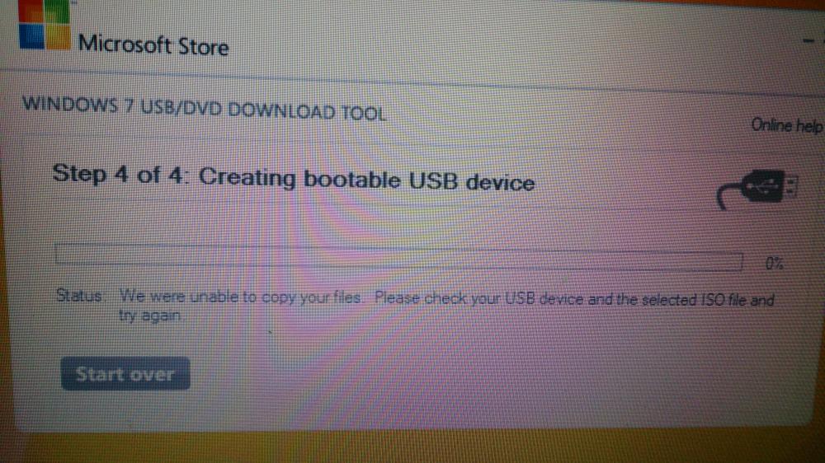Click the 'Step 4 of 4' text
This screenshot has width=825, height=463.
coord(118,174)
